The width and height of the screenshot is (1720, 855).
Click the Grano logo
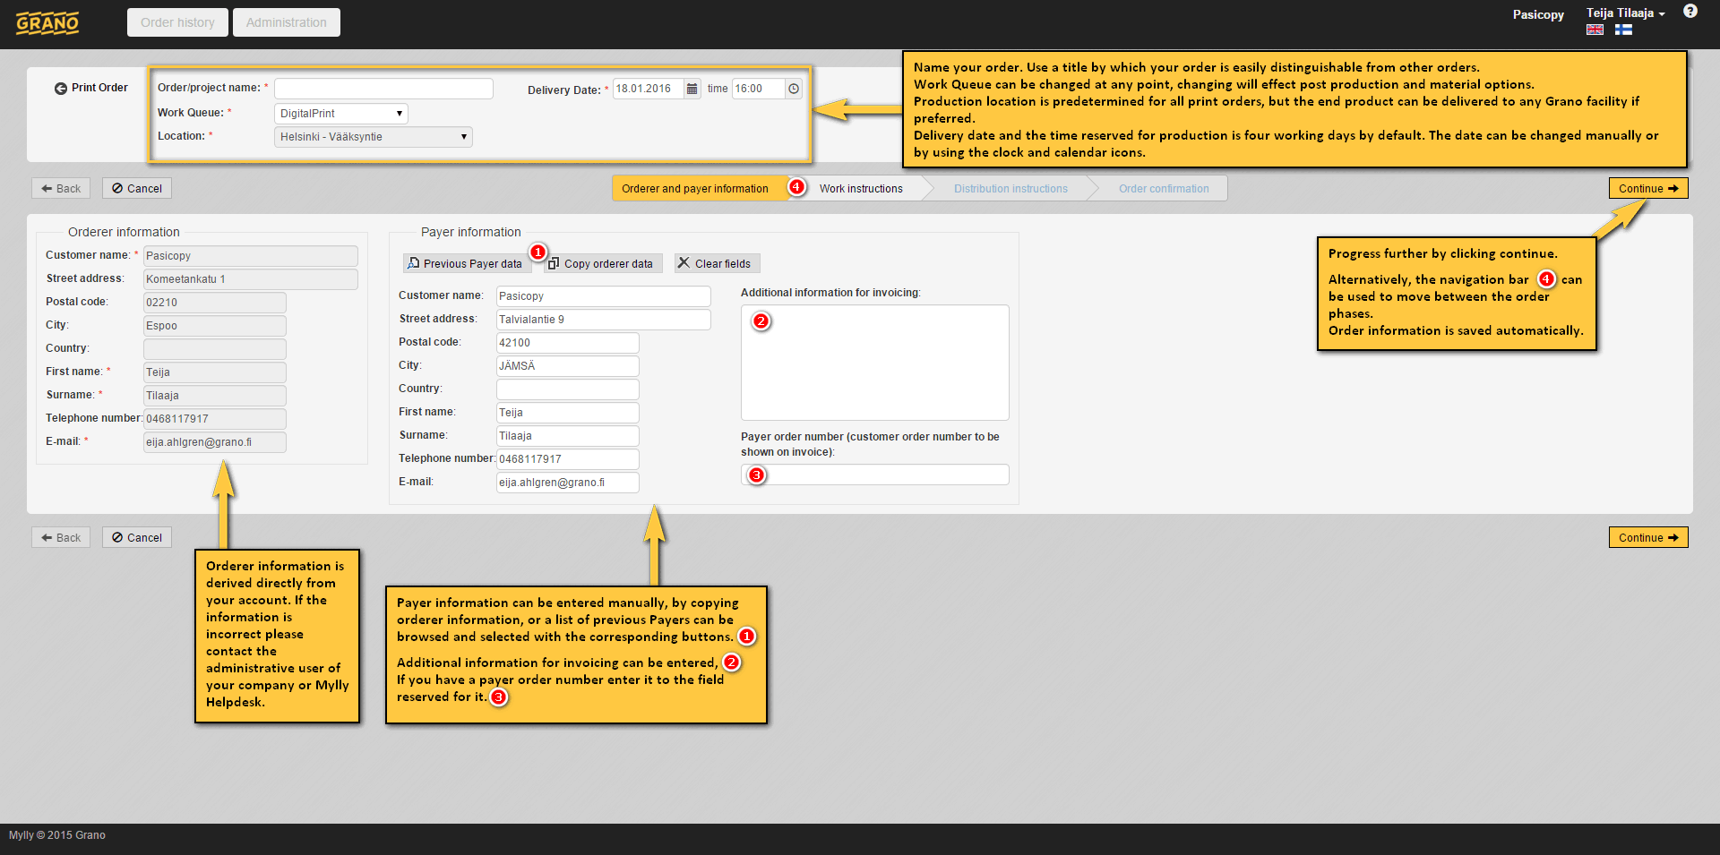47,22
